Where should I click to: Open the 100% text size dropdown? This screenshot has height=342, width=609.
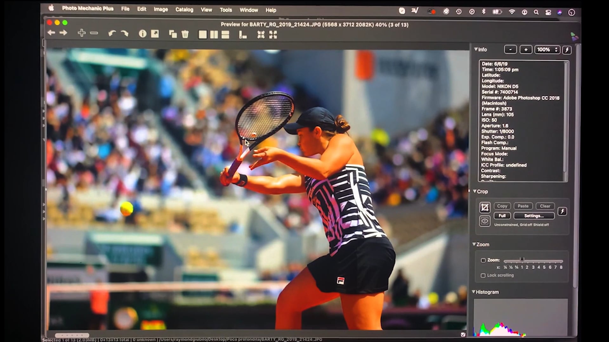pyautogui.click(x=547, y=50)
